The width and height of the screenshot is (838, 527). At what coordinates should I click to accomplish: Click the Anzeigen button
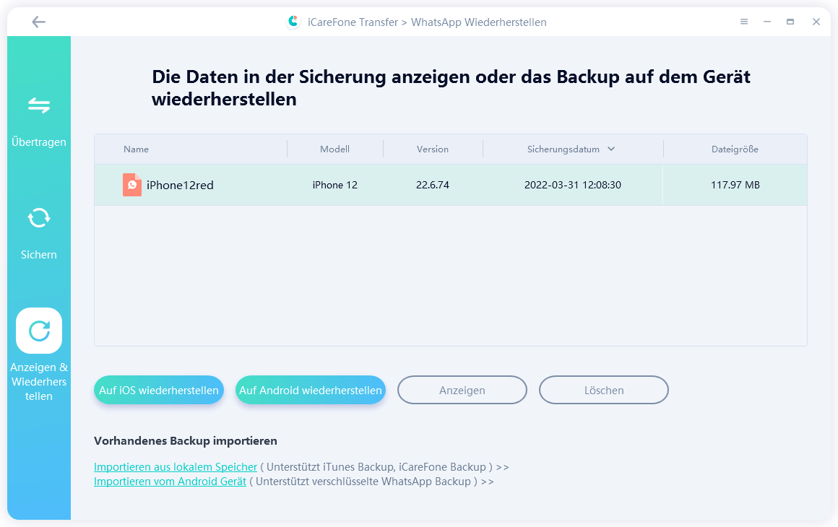coord(462,391)
